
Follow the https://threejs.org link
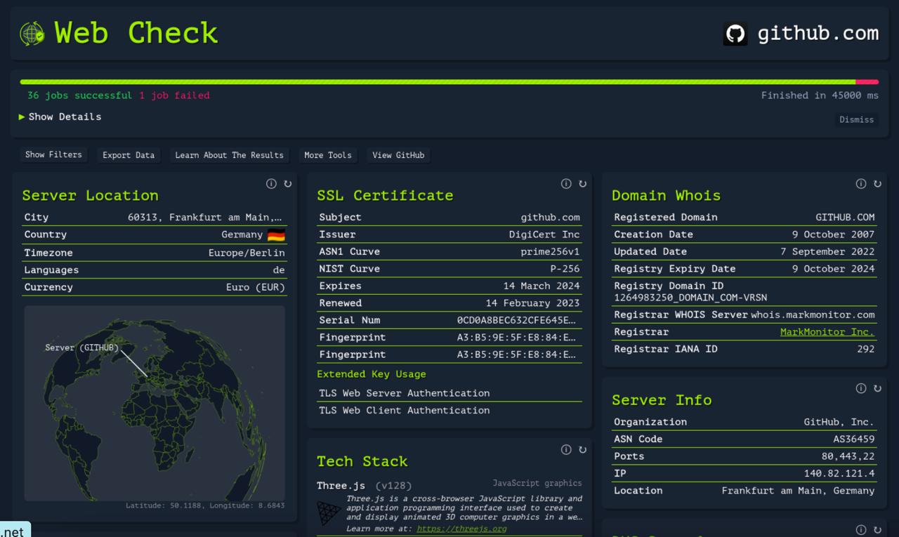point(461,529)
